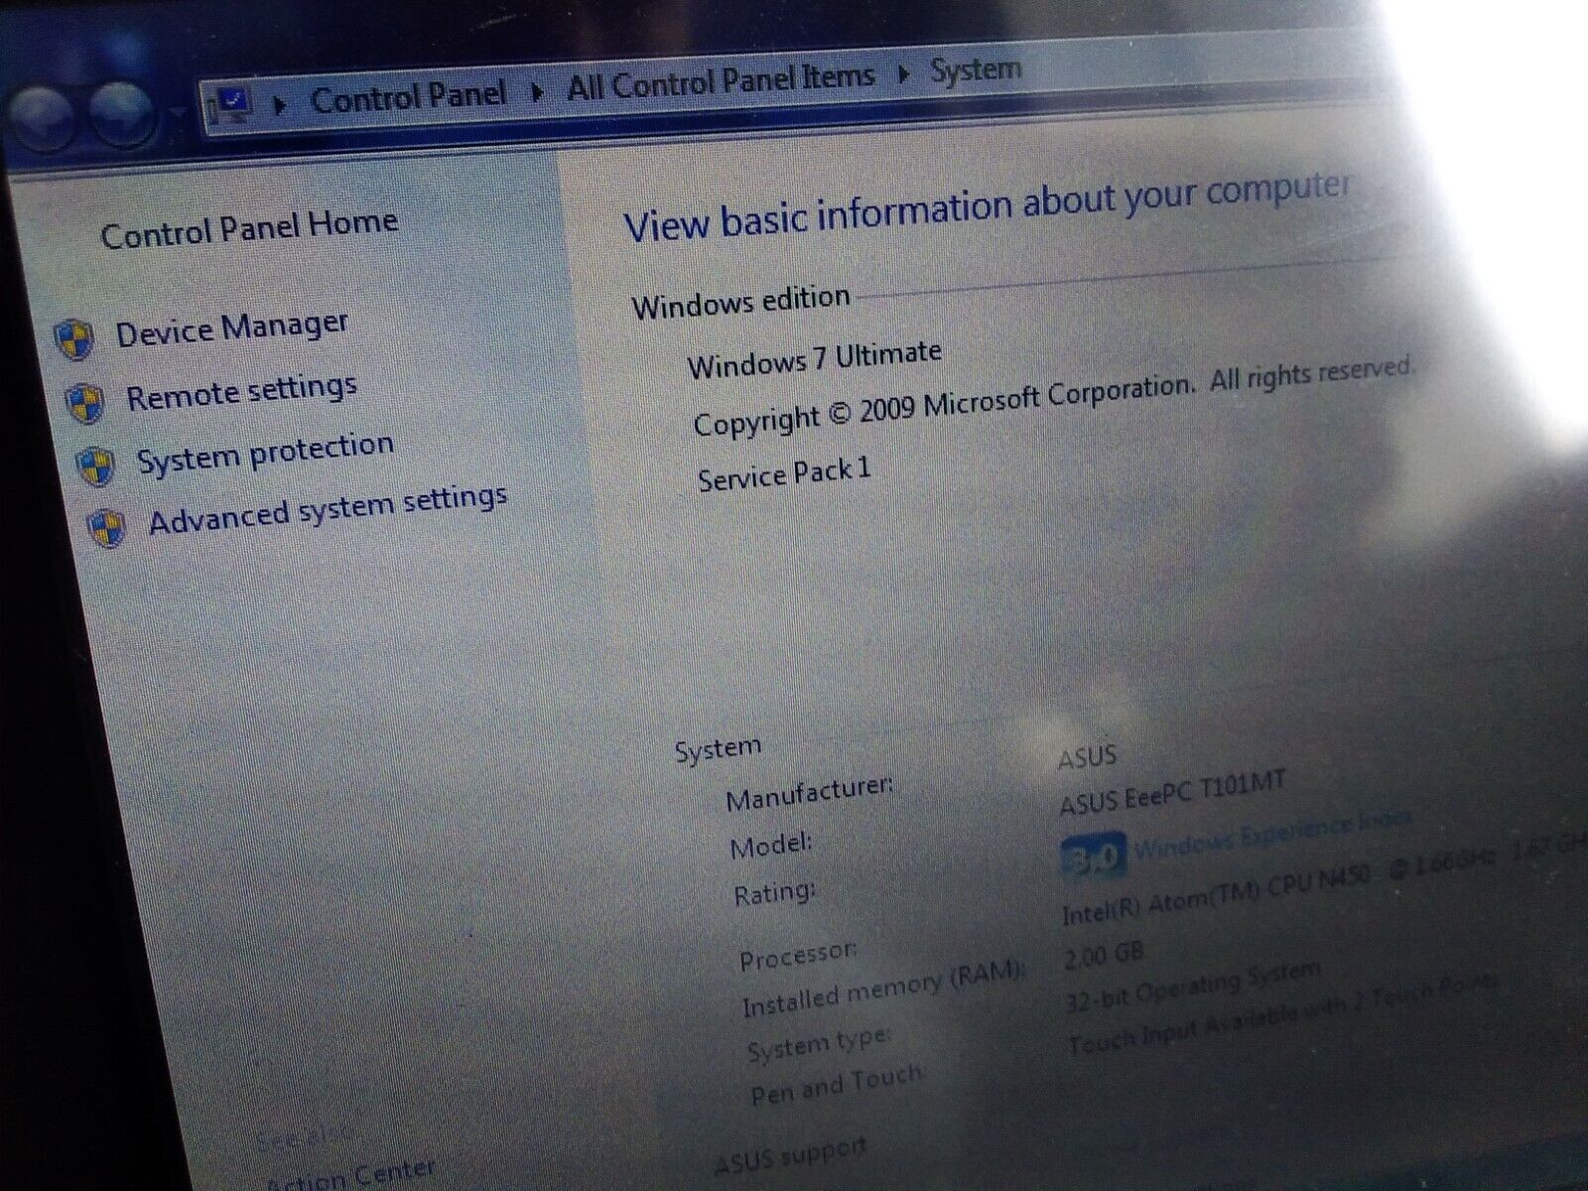The width and height of the screenshot is (1588, 1191).
Task: Open Remote settings
Action: click(x=241, y=391)
